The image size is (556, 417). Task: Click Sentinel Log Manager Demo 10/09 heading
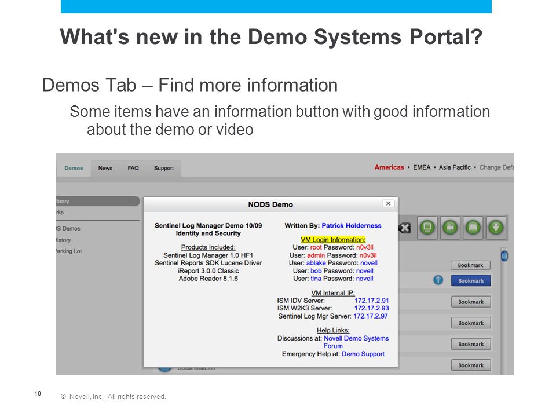point(208,225)
